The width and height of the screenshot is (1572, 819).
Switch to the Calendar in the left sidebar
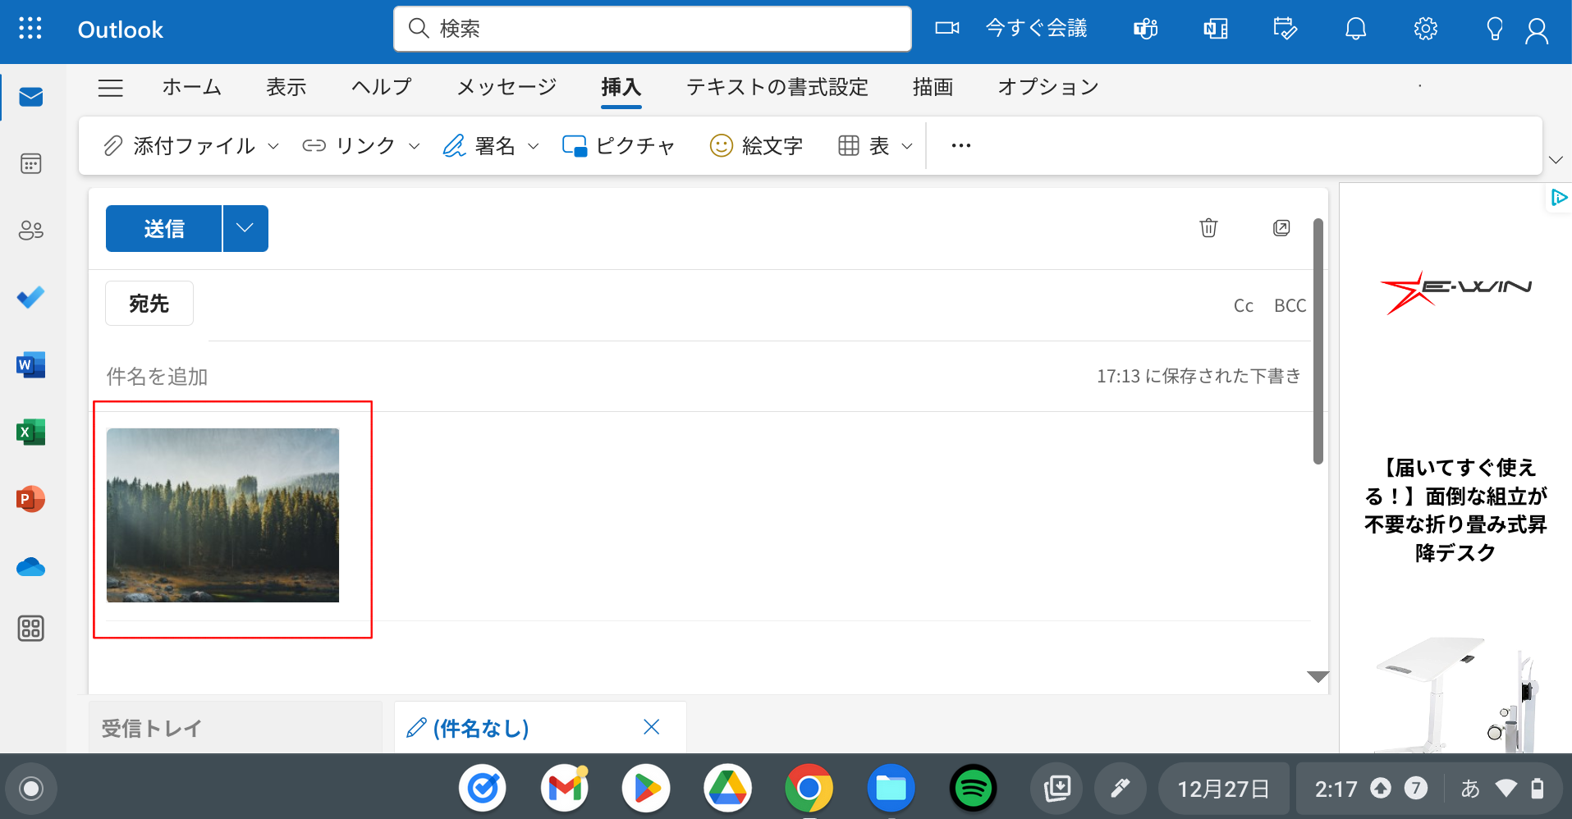31,163
